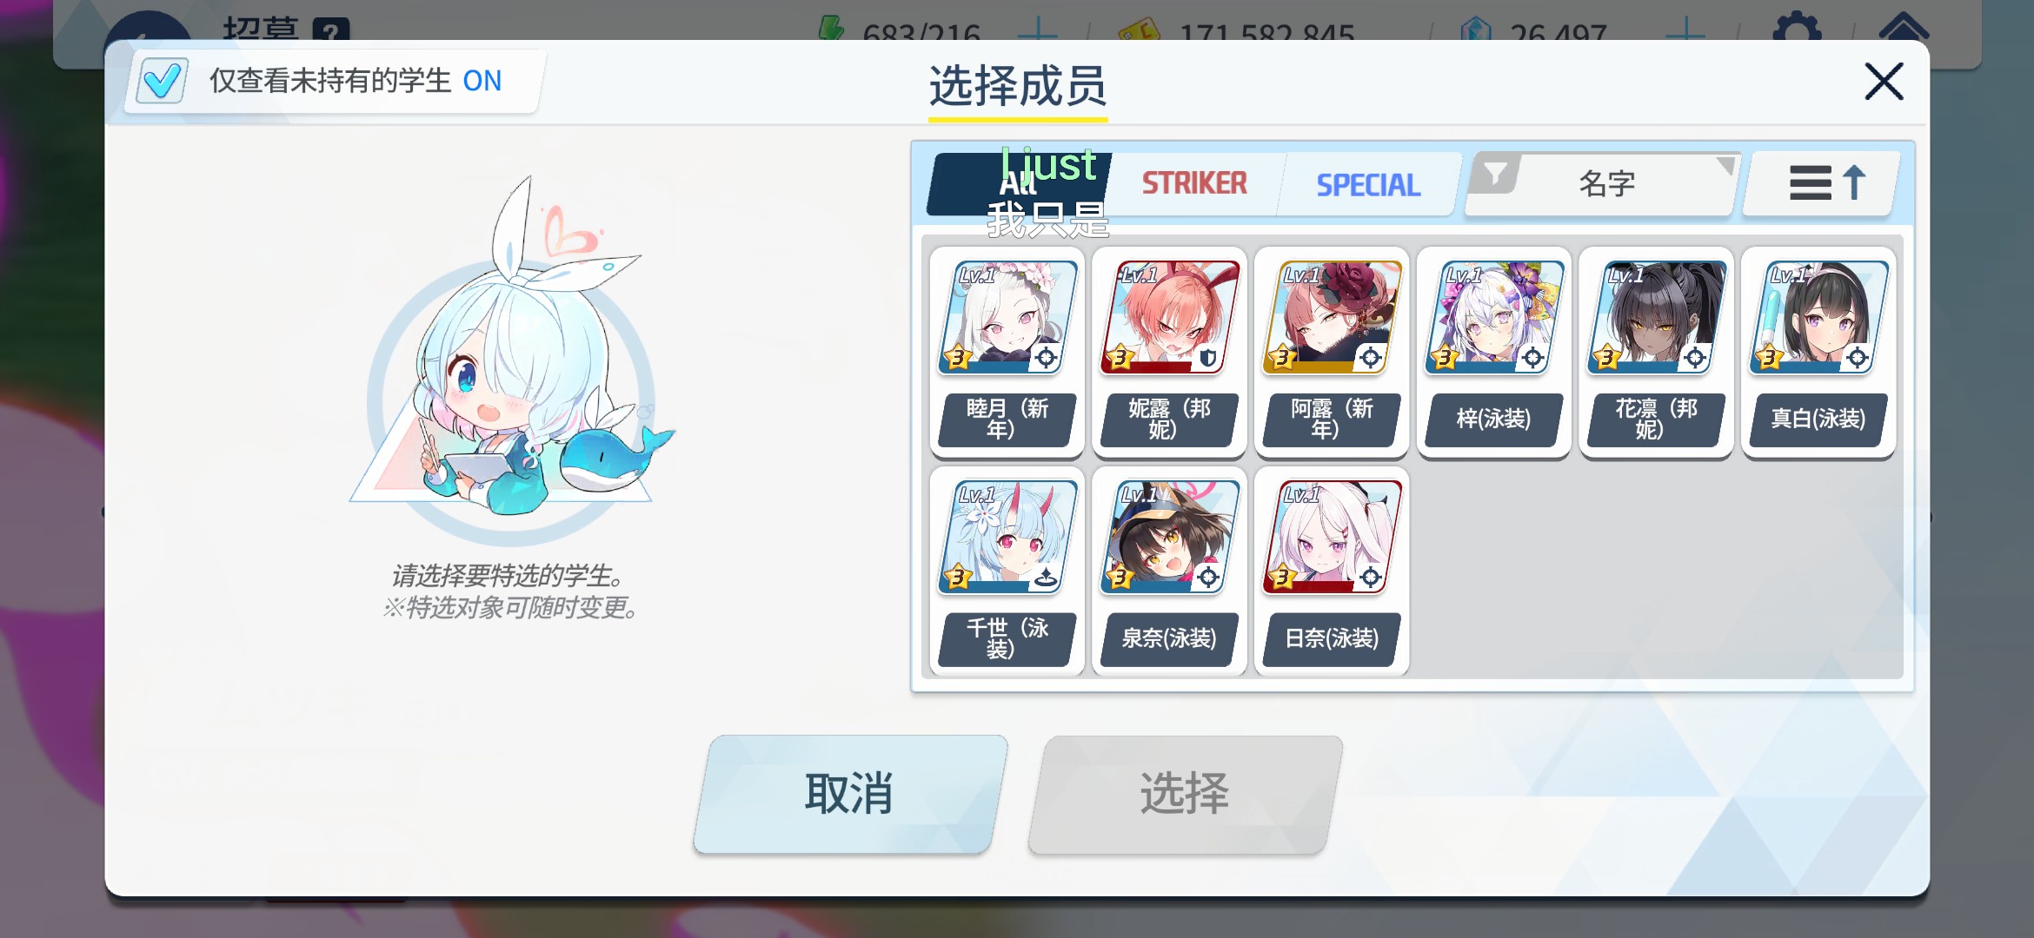The height and width of the screenshot is (938, 2034).
Task: Click the 选择 confirm button
Action: click(x=1185, y=794)
